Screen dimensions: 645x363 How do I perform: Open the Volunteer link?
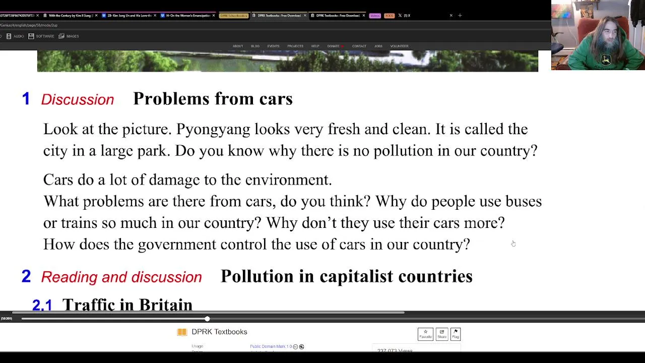pyautogui.click(x=400, y=46)
